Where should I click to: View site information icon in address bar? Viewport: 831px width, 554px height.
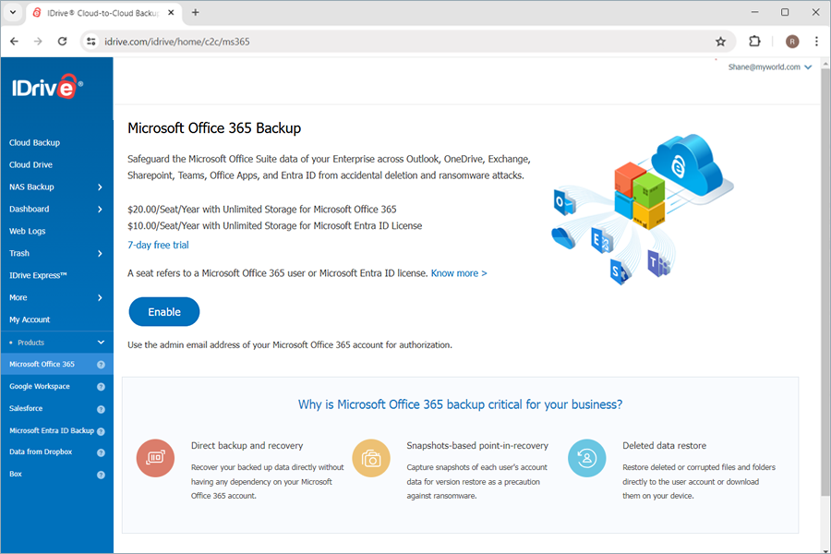tap(91, 42)
